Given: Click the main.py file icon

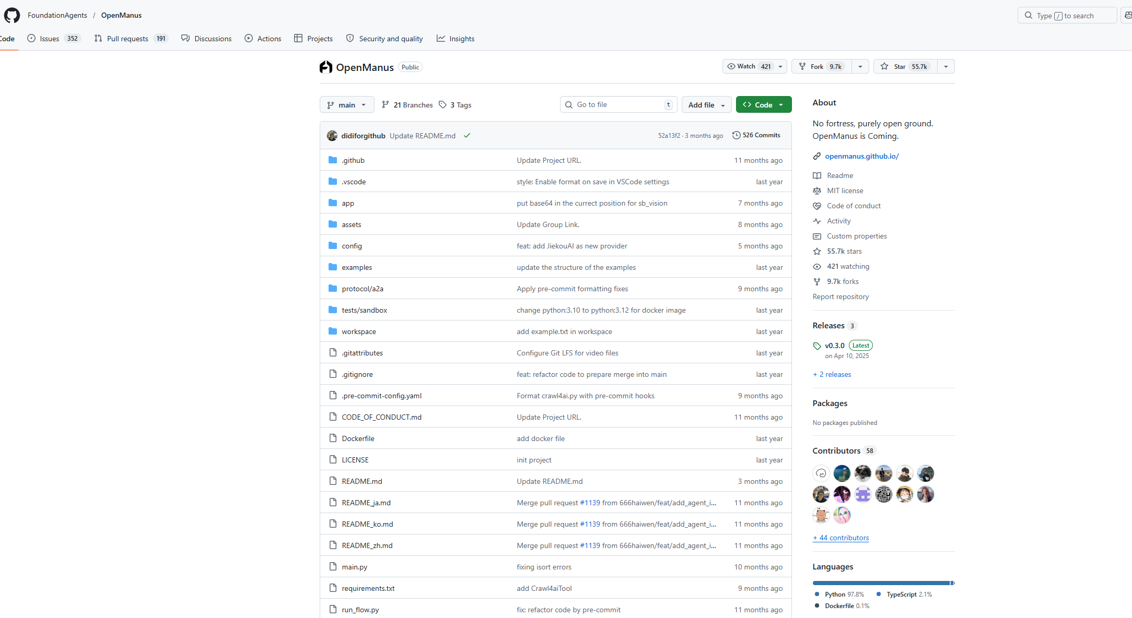Looking at the screenshot, I should tap(333, 566).
